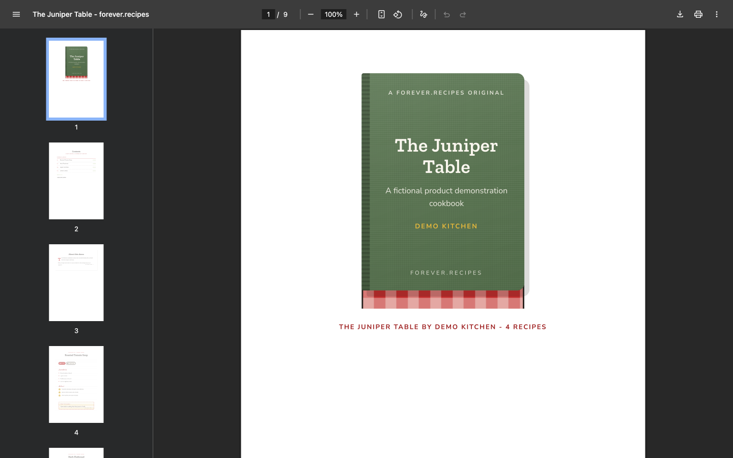Click the 100% zoom level field

(x=333, y=14)
